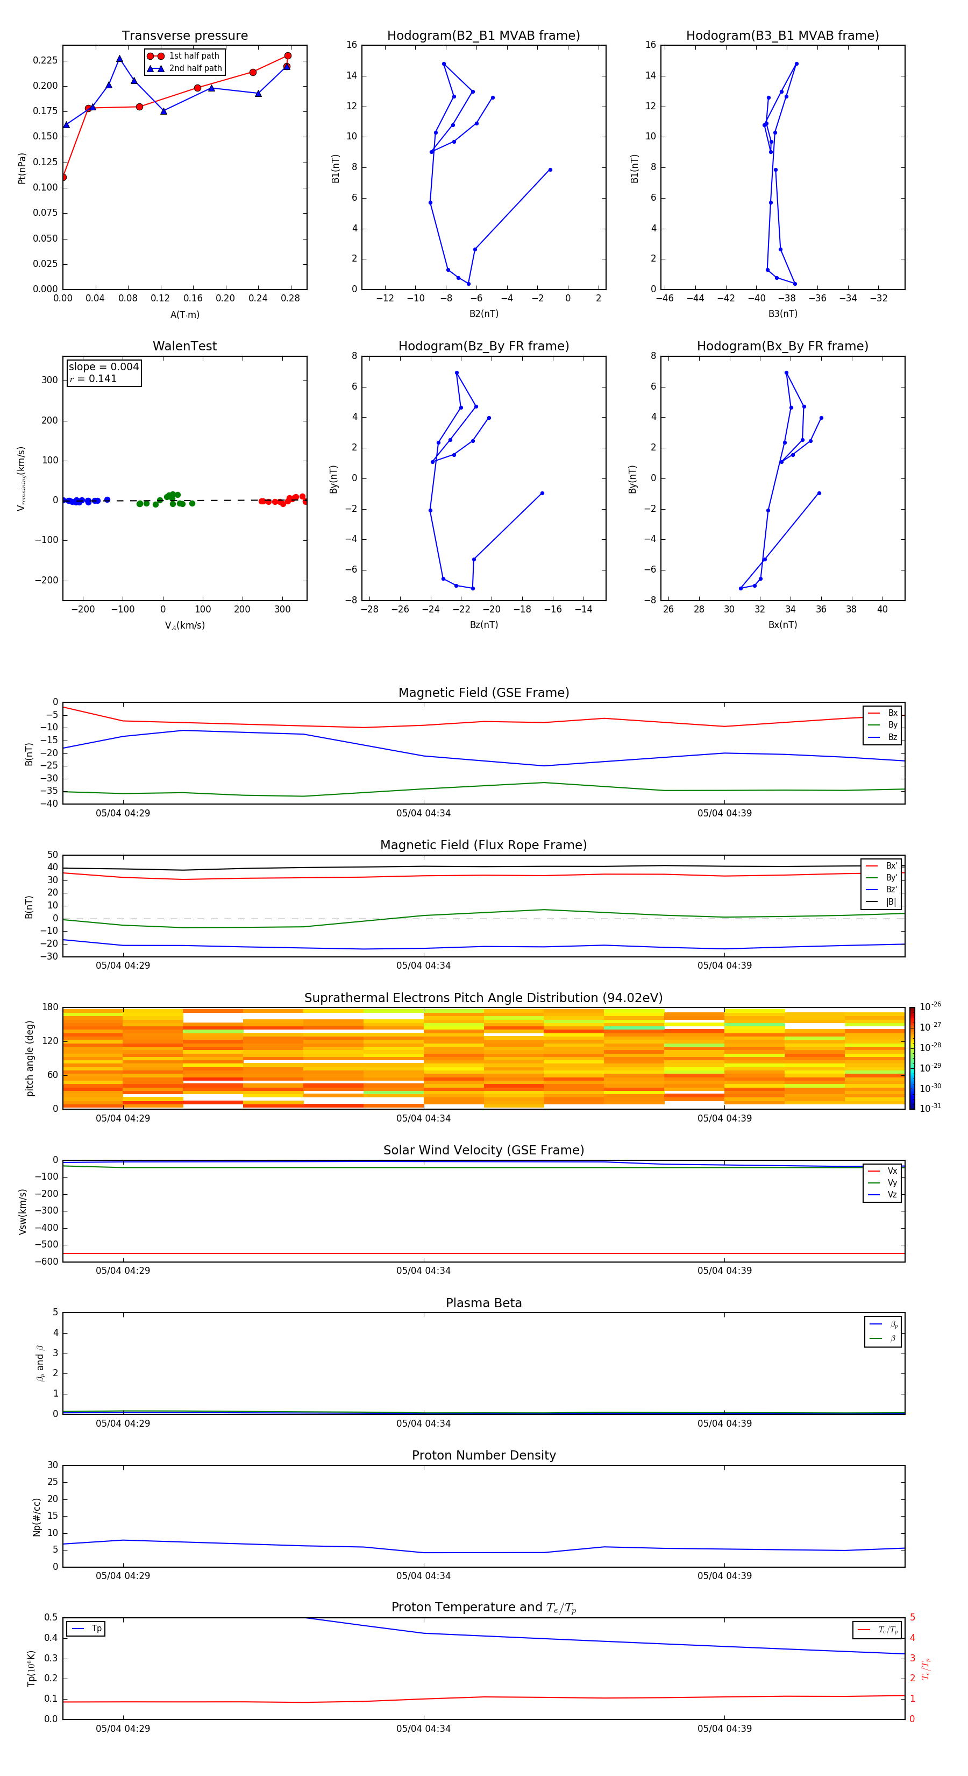The width and height of the screenshot is (968, 1776).
Task: Click the '2nd half path' legend entry
Action: click(184, 68)
